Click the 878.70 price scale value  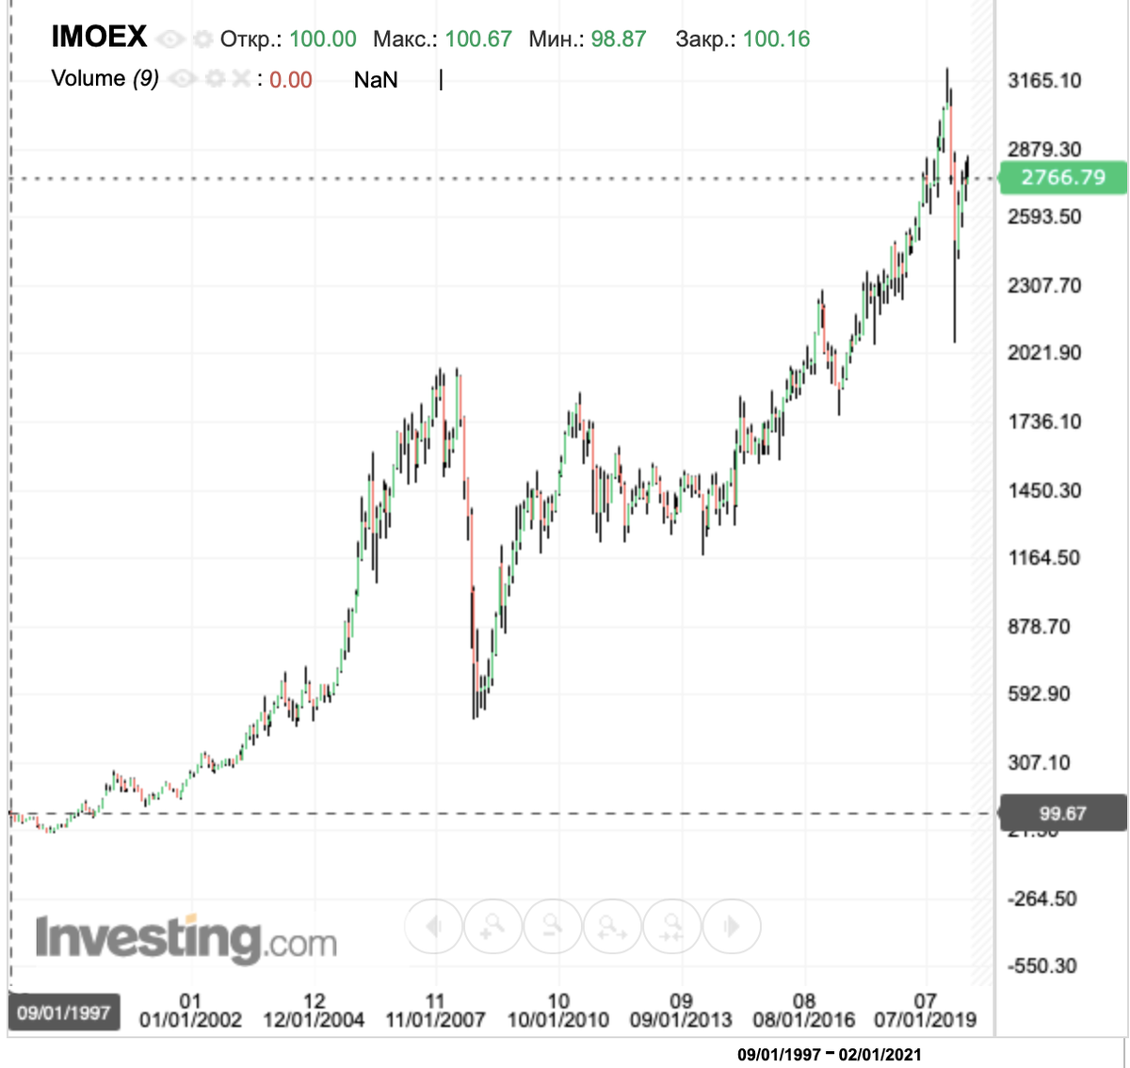(x=1039, y=627)
